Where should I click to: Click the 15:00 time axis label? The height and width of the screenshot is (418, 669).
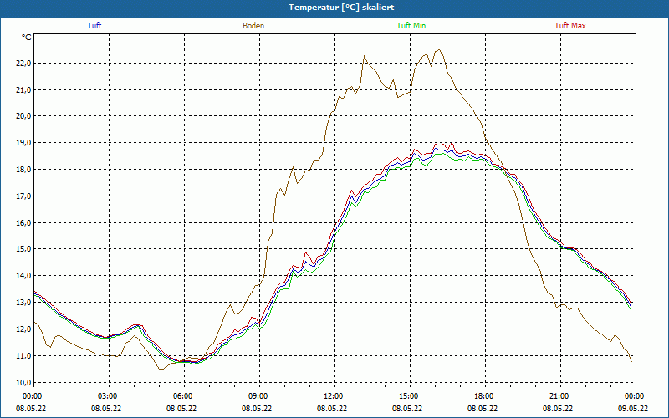click(x=410, y=396)
